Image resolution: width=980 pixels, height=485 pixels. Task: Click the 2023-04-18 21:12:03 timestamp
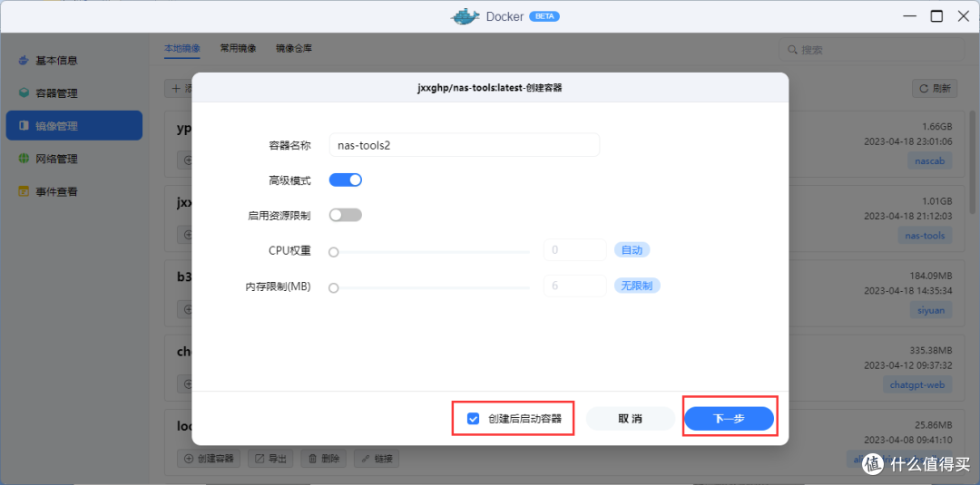[x=908, y=216]
